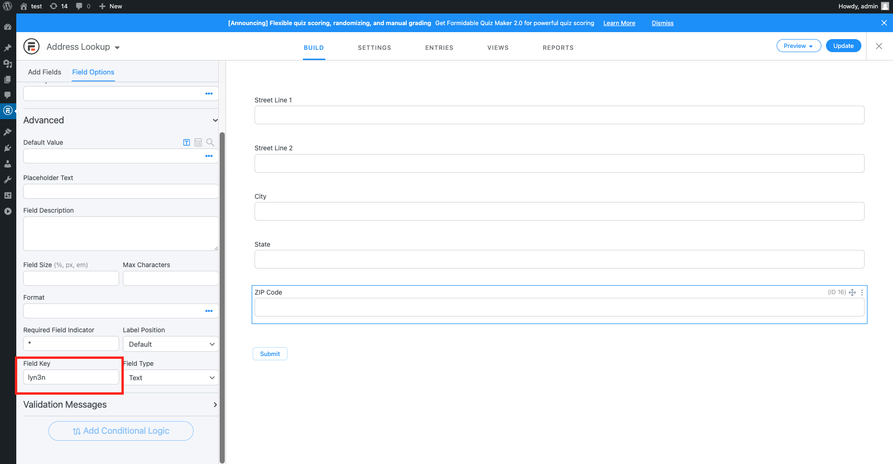The width and height of the screenshot is (893, 464).
Task: Collapse the Advanced section
Action: pos(215,120)
